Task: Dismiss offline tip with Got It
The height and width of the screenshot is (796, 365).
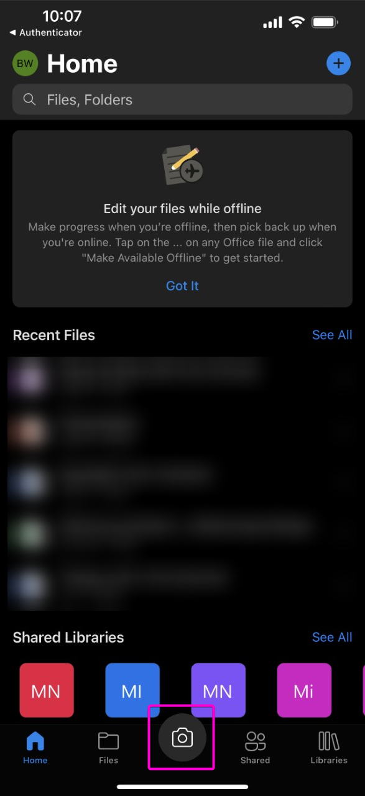Action: click(182, 286)
